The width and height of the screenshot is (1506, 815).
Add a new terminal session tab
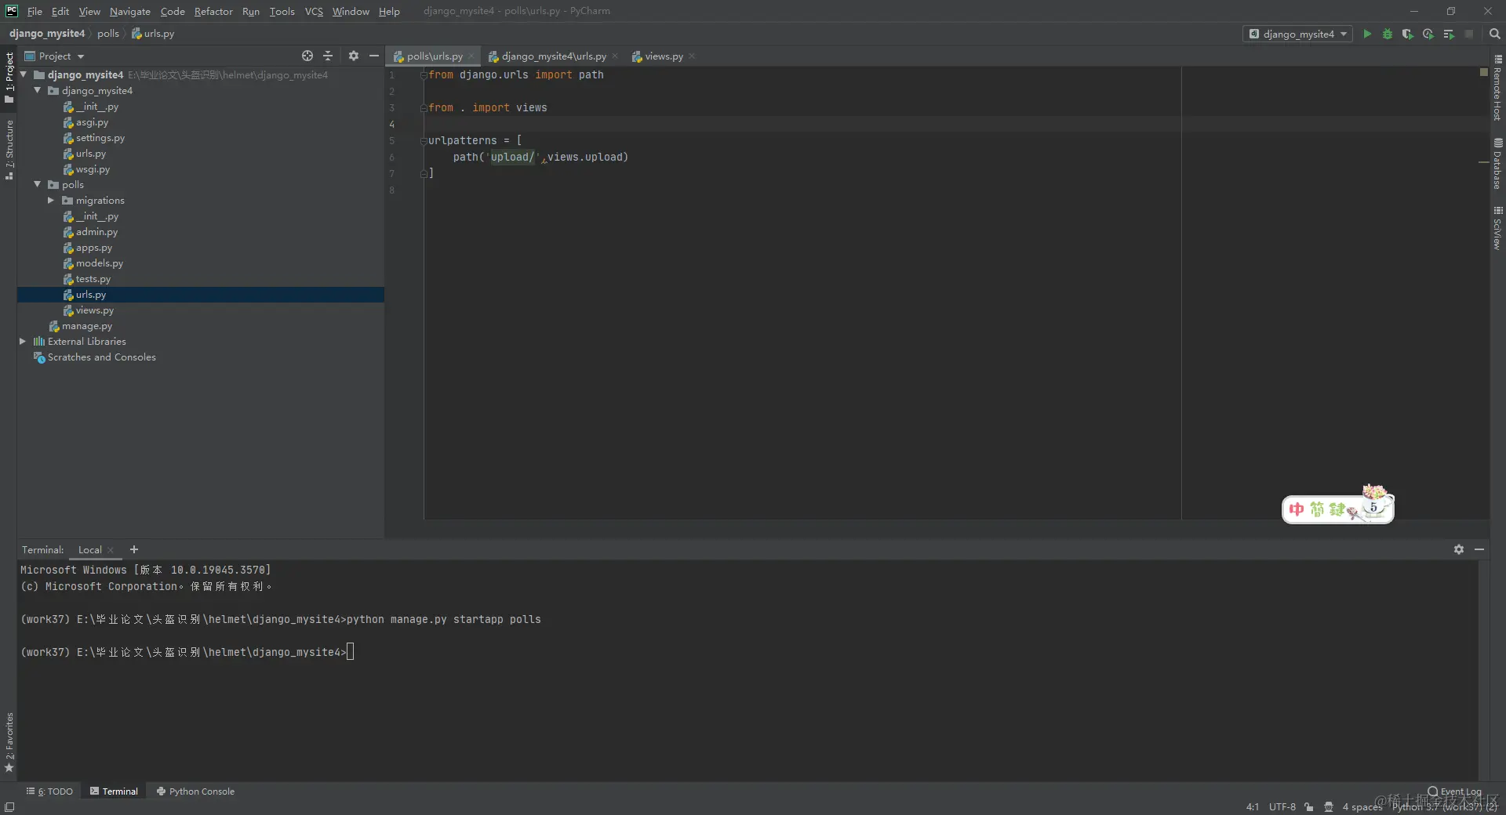pyautogui.click(x=134, y=549)
